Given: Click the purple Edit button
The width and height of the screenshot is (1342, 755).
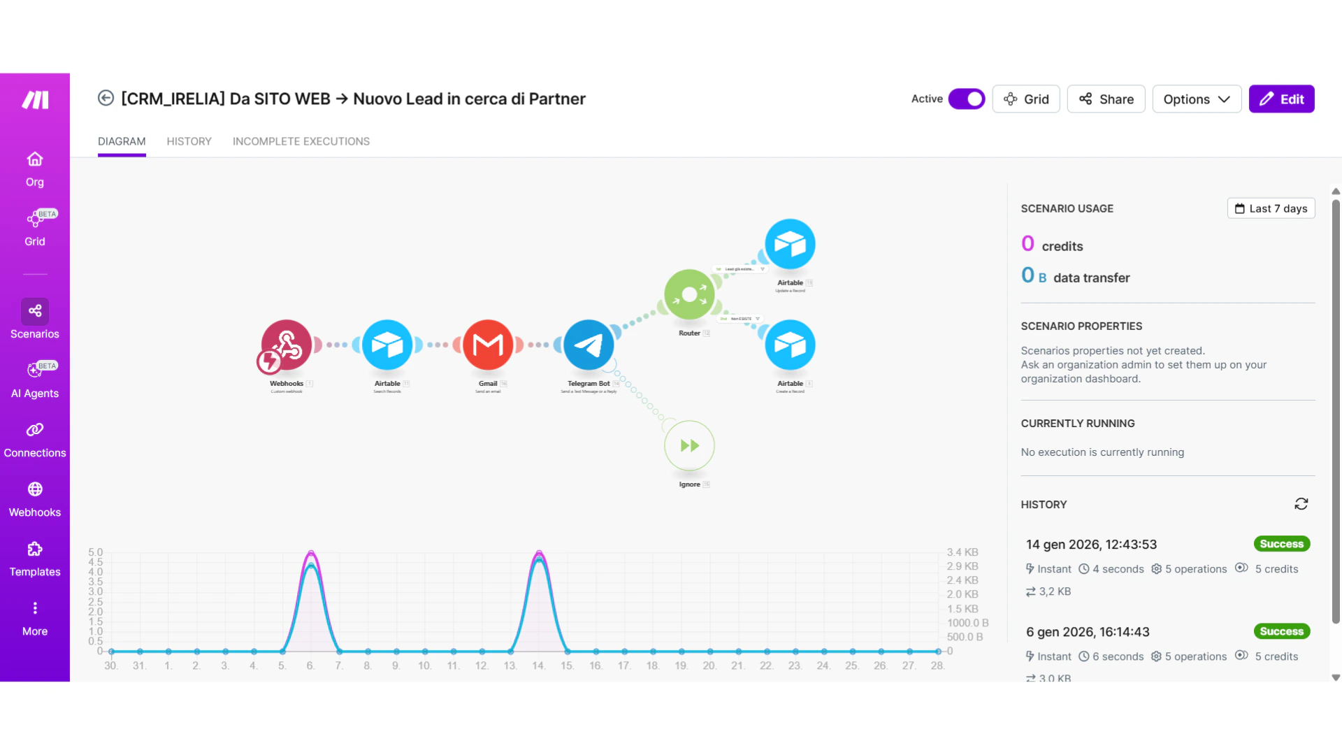Looking at the screenshot, I should pos(1281,99).
